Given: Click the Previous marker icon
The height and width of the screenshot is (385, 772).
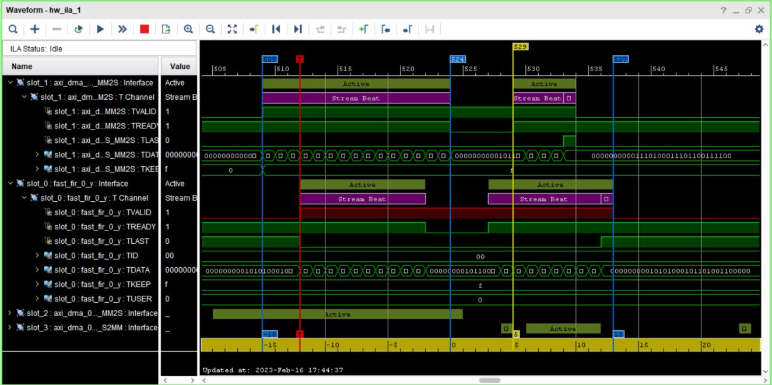Looking at the screenshot, I should tap(385, 29).
